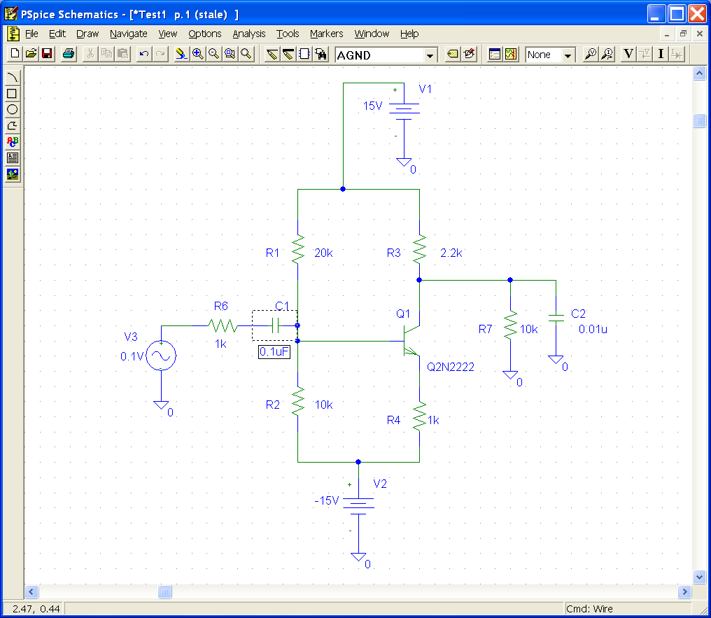
Task: Open the Setup Analysis icon
Action: (495, 55)
